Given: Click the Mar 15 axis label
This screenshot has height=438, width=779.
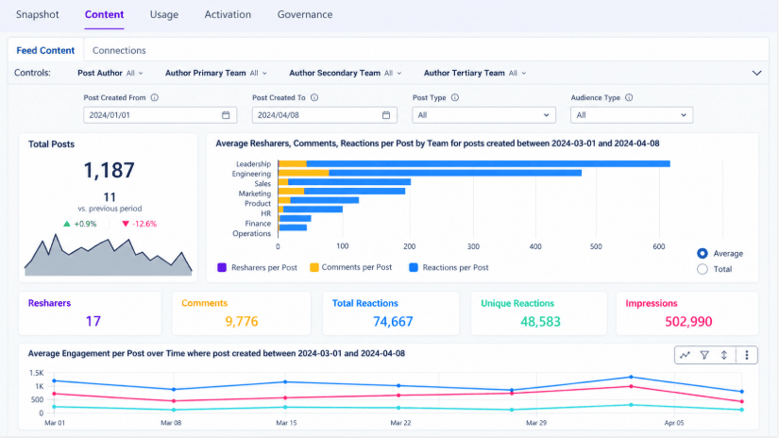Looking at the screenshot, I should tap(286, 423).
